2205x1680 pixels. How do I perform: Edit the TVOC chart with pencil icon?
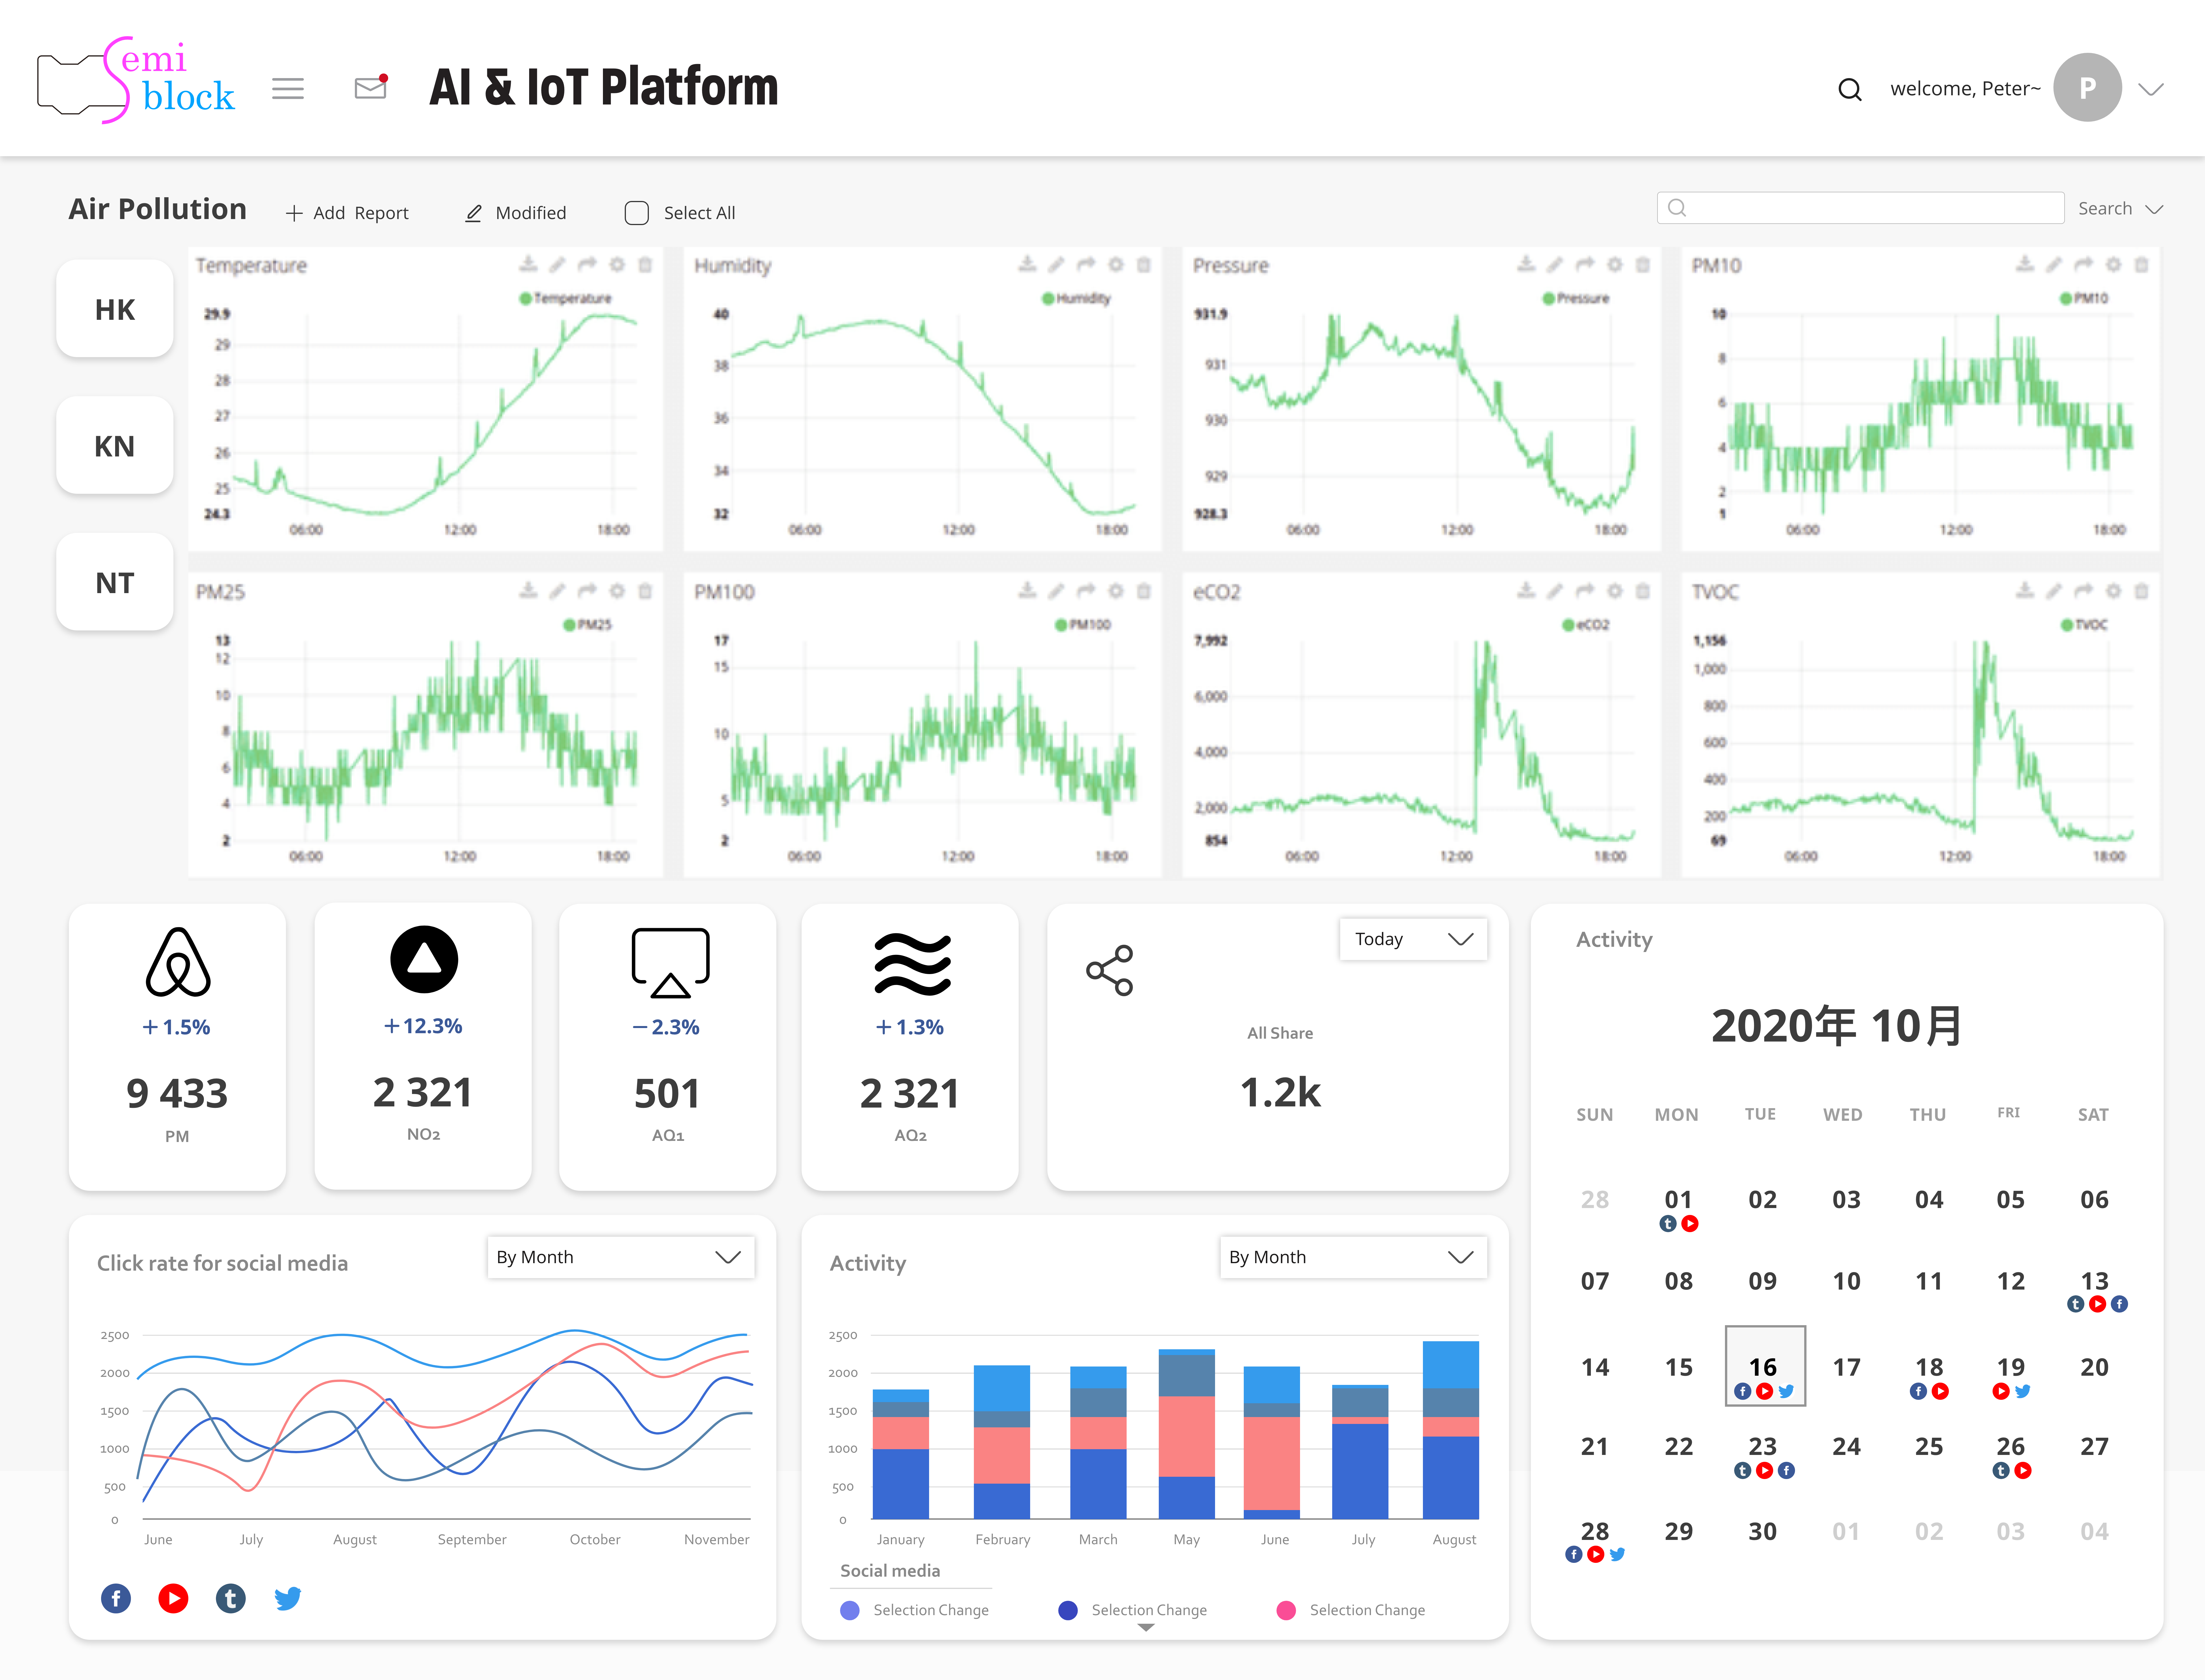coord(2054,591)
